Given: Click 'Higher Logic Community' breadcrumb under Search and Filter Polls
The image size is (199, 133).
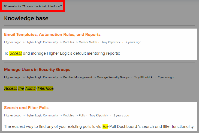Looking at the screenshot, I should click(x=42, y=115).
